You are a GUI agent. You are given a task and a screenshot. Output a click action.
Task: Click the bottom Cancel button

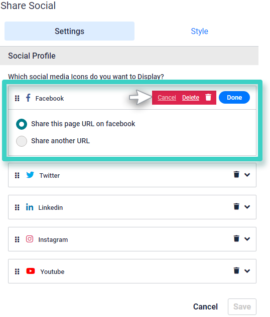(x=205, y=306)
